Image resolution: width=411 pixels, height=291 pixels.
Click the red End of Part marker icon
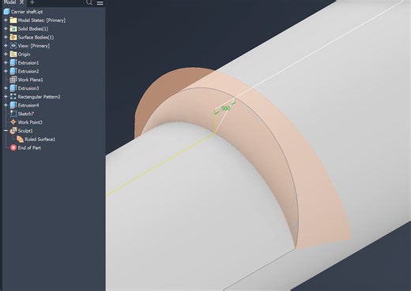pos(13,147)
